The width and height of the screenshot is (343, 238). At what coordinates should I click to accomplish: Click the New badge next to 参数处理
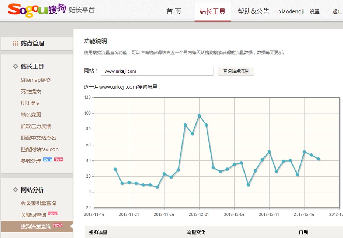[59, 159]
